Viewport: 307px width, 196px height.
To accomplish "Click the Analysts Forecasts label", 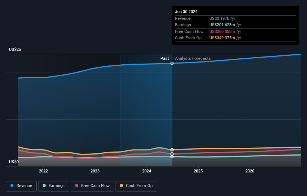I will coord(193,59).
